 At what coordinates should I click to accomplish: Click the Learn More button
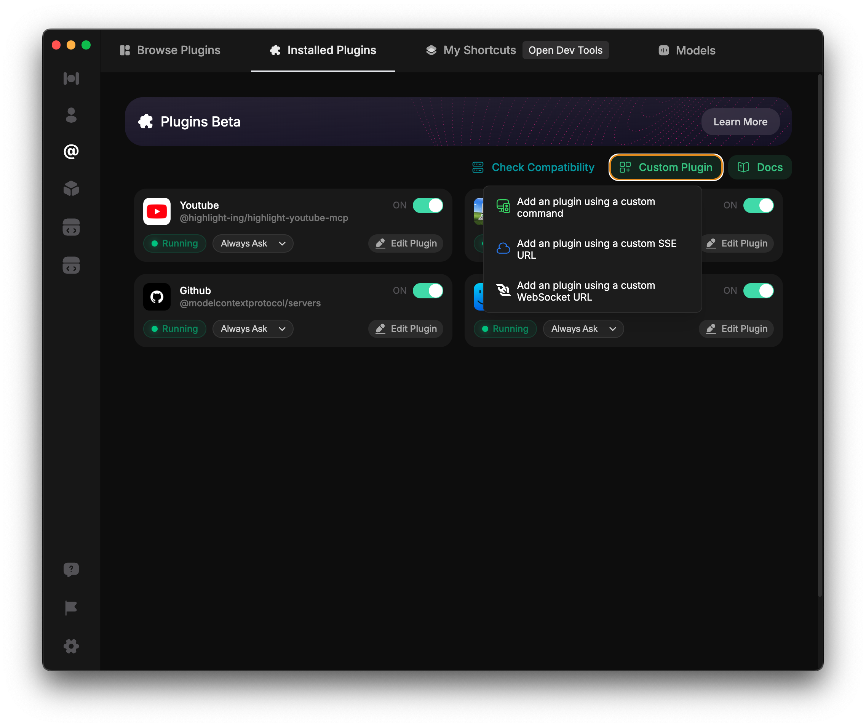tap(740, 121)
